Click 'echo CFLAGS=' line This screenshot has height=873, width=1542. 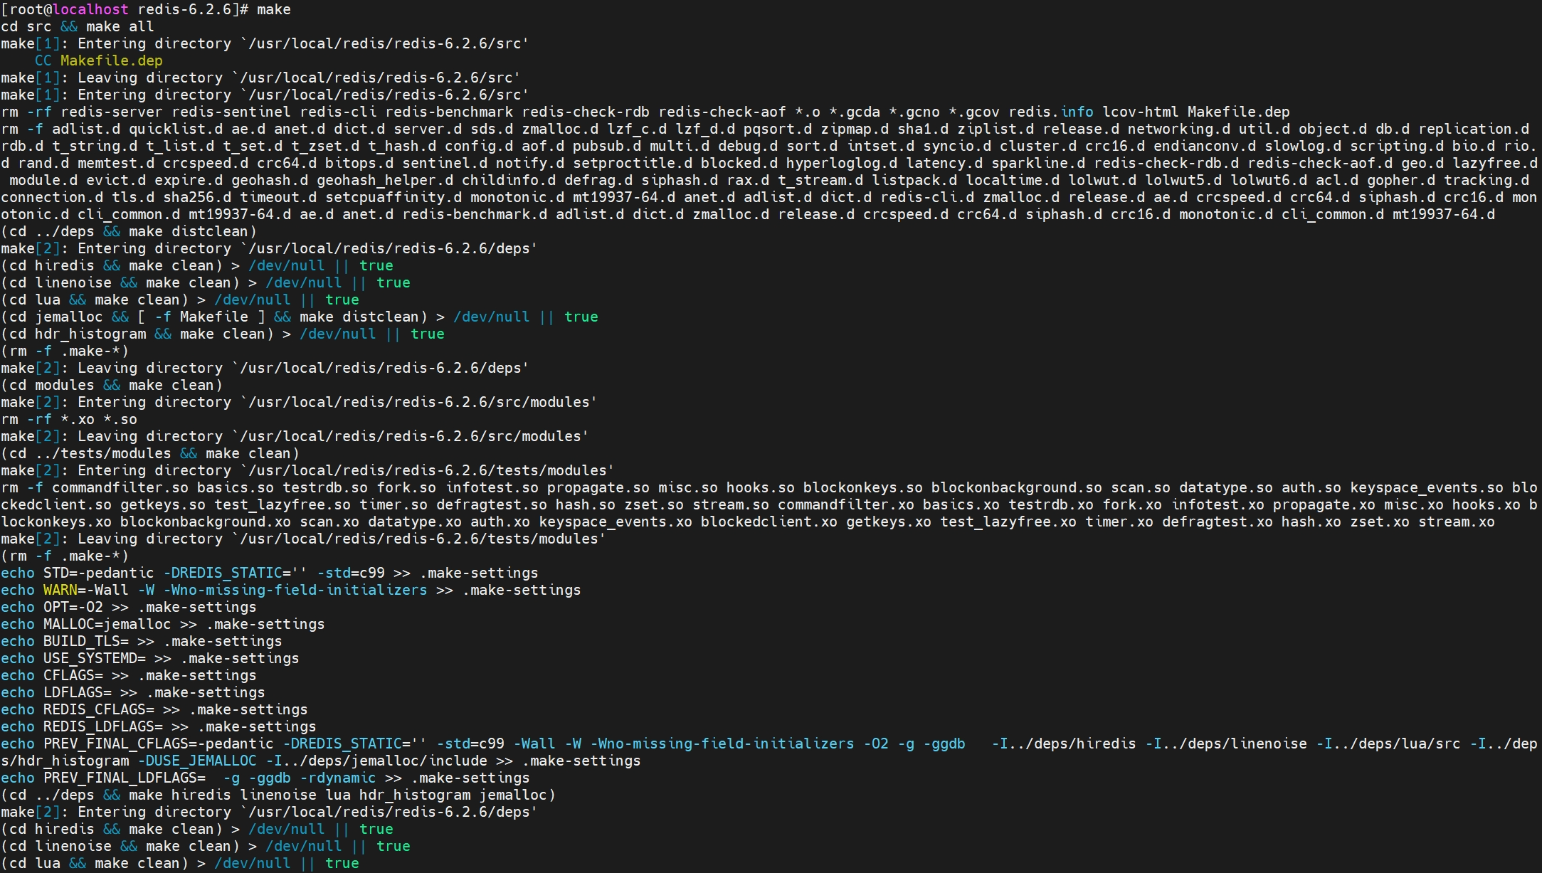coord(129,675)
